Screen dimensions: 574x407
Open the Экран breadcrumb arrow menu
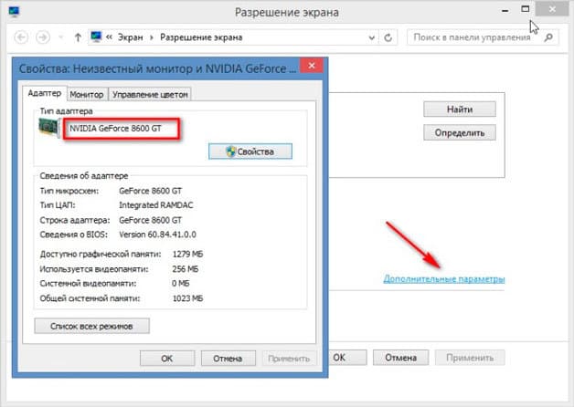(x=153, y=38)
